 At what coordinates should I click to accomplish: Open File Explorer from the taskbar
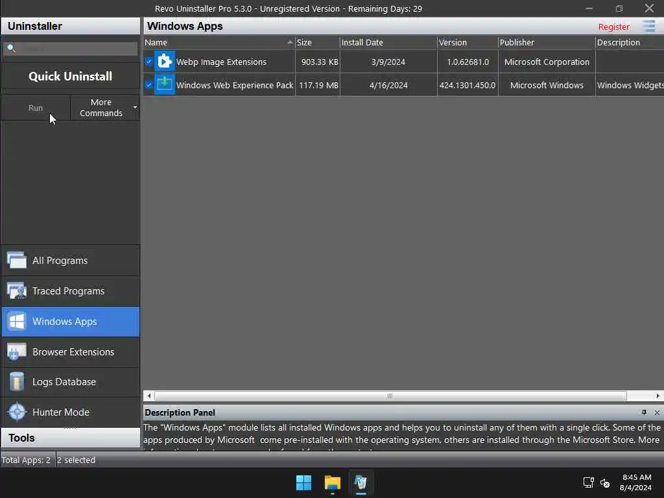(333, 482)
